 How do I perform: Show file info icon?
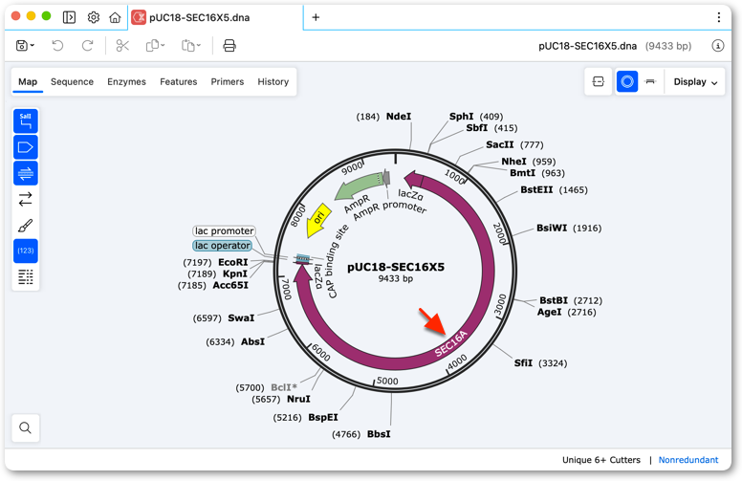pyautogui.click(x=718, y=46)
